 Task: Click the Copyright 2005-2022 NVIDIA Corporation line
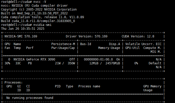pyautogui.click(x=39, y=9)
